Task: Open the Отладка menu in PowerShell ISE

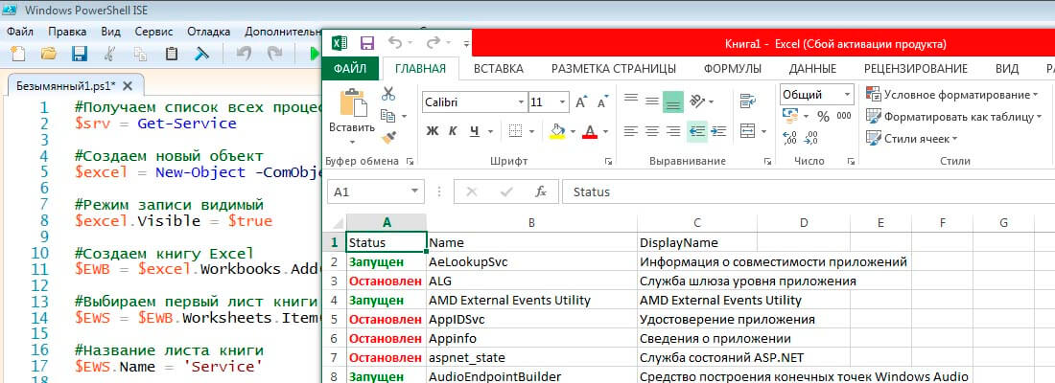Action: tap(208, 32)
